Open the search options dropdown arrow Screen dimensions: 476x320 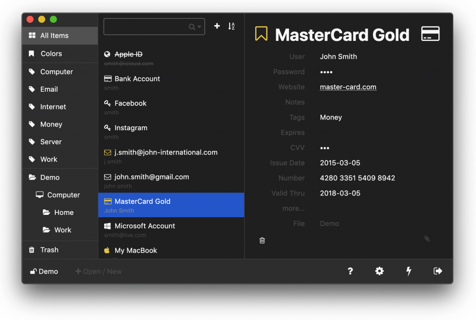[x=199, y=26]
